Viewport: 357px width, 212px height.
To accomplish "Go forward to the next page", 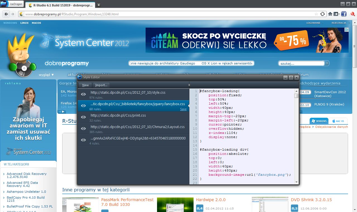I will [13, 14].
